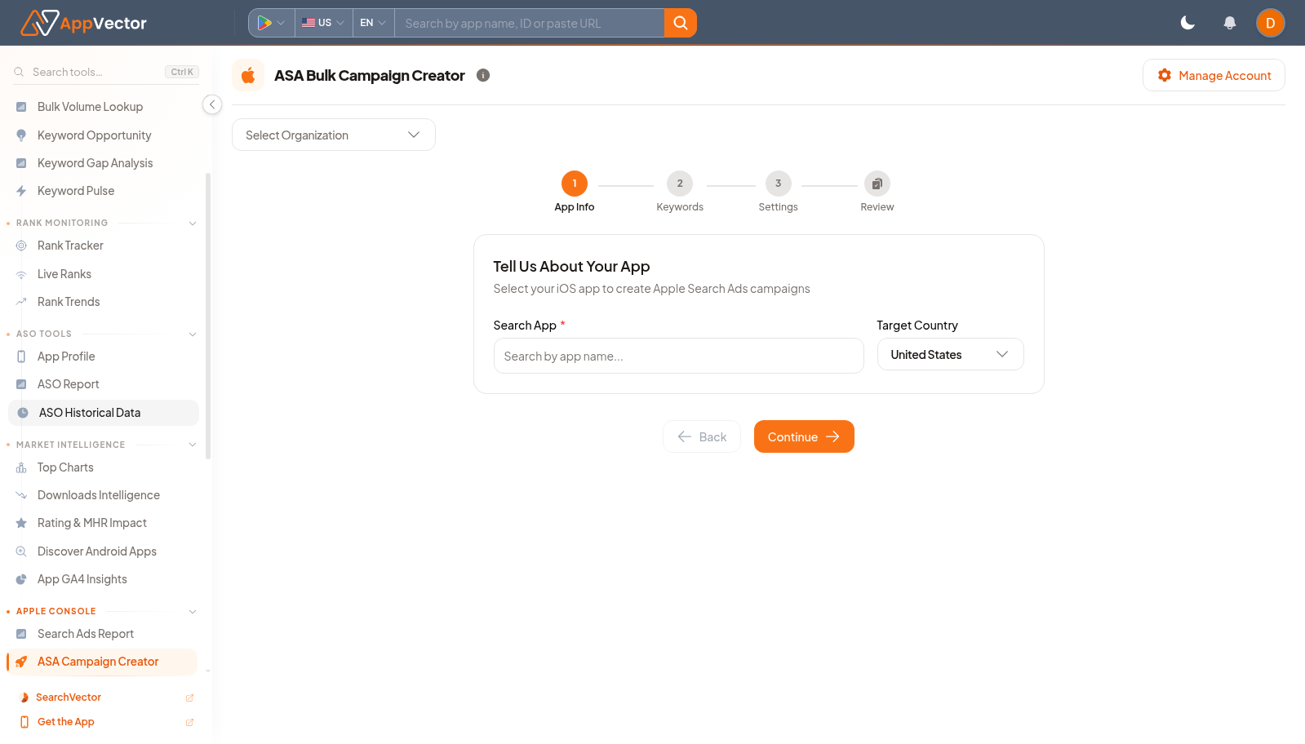Collapse the Market Intelligence section
The image size is (1305, 744).
(x=193, y=445)
